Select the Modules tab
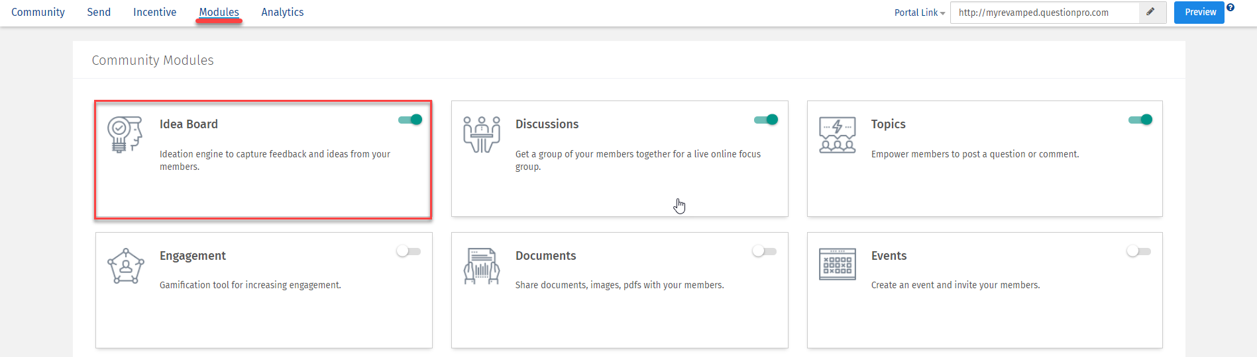This screenshot has height=357, width=1257. pos(219,12)
